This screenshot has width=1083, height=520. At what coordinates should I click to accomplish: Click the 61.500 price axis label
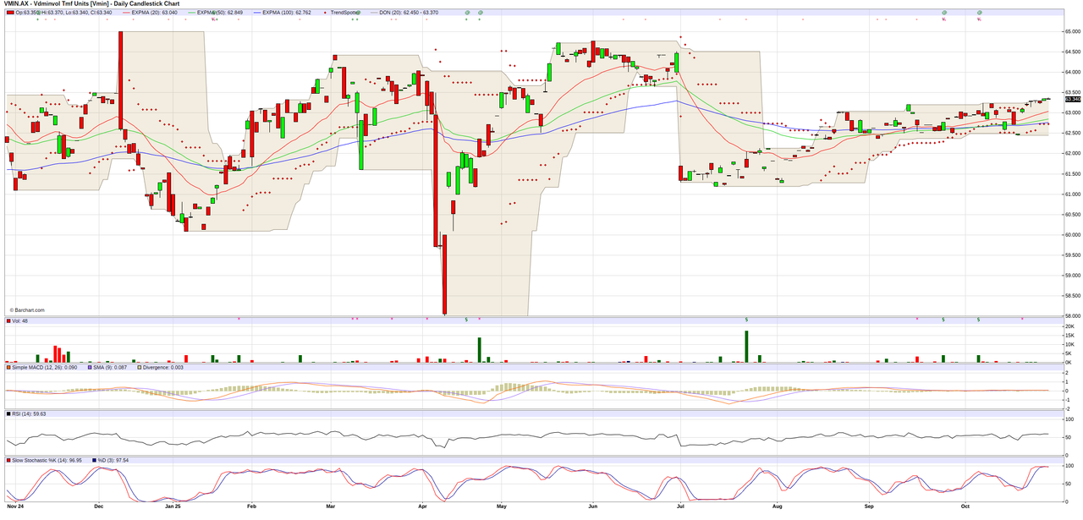pyautogui.click(x=1073, y=173)
